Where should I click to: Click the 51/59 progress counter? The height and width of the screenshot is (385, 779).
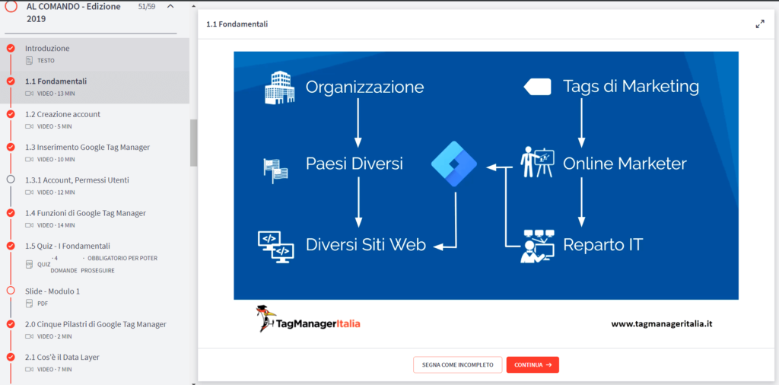(x=146, y=6)
